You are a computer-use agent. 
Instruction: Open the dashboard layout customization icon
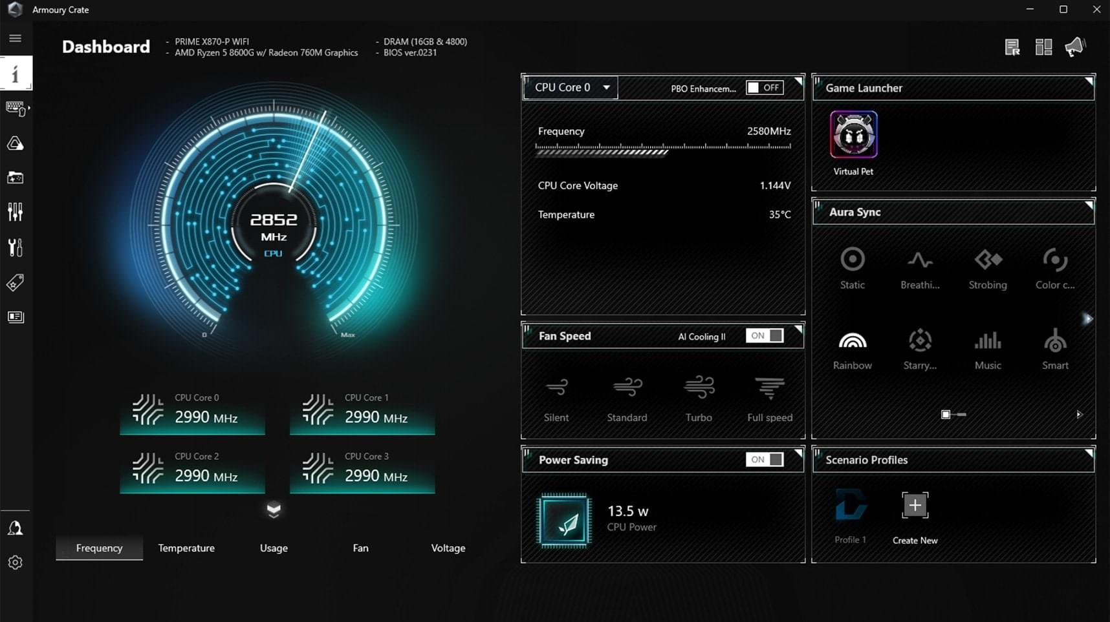1043,47
